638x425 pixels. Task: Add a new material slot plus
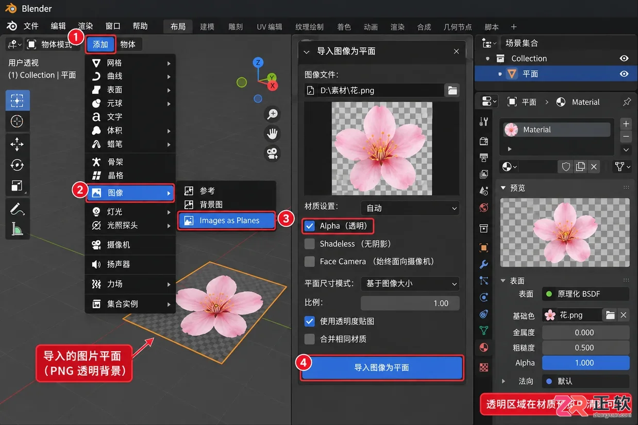(x=626, y=124)
